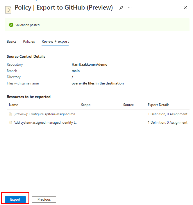Viewport: 193px width, 205px height.
Task: Go back with the Previous button
Action: pos(44,199)
